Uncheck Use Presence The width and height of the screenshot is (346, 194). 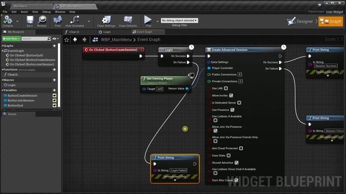[232, 110]
